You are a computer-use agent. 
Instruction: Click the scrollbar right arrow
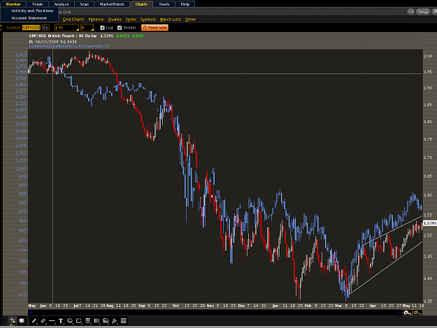pos(400,313)
